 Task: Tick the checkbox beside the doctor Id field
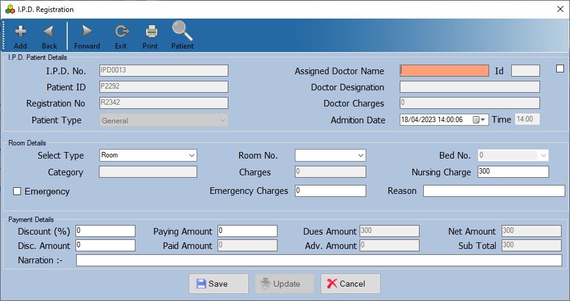click(x=560, y=69)
